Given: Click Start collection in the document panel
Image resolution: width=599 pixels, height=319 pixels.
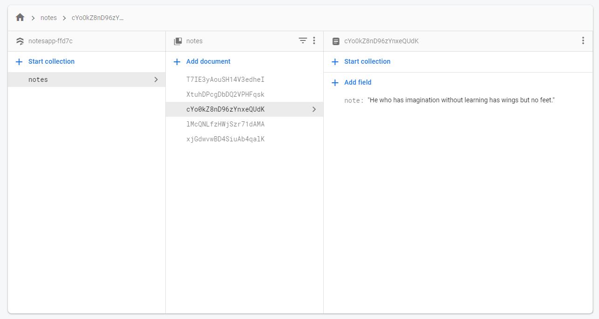Looking at the screenshot, I should [x=367, y=61].
